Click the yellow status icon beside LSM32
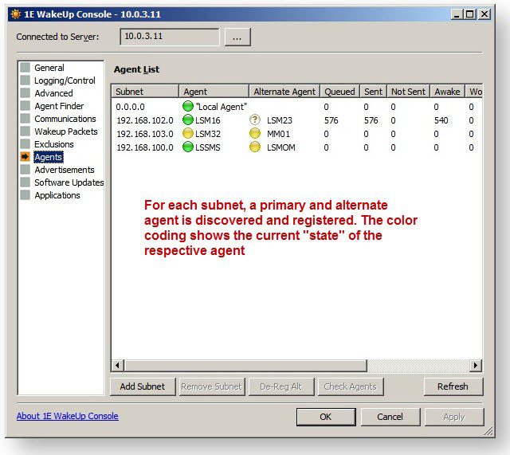Viewport: 510px width, 455px height. (188, 133)
